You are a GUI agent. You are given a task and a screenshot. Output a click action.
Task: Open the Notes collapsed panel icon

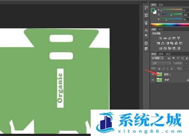pyautogui.click(x=146, y=49)
